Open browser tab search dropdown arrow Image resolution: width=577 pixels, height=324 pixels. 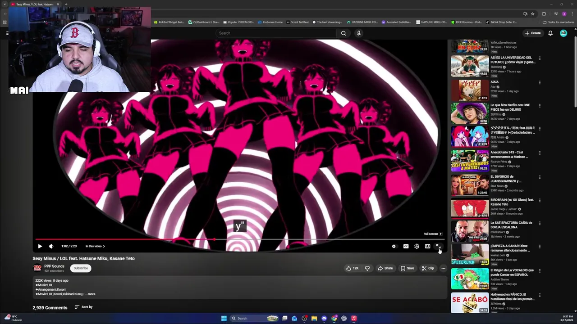pos(5,4)
